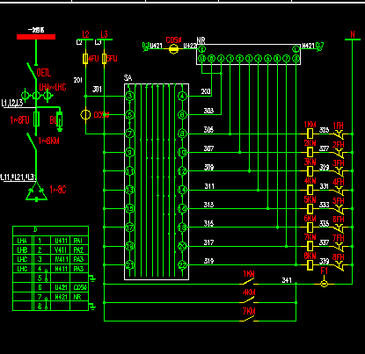The height and width of the screenshot is (354, 365).
Task: Click the 7KM coil rectangle on line 317
Action: coord(310,246)
